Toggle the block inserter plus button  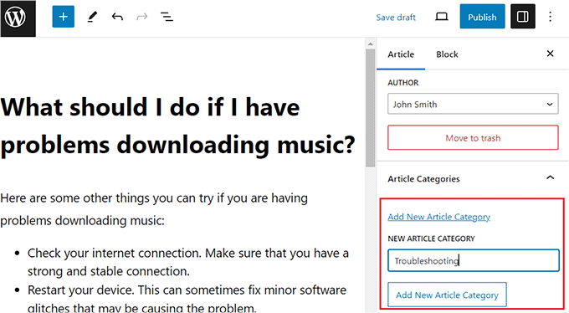[x=63, y=17]
